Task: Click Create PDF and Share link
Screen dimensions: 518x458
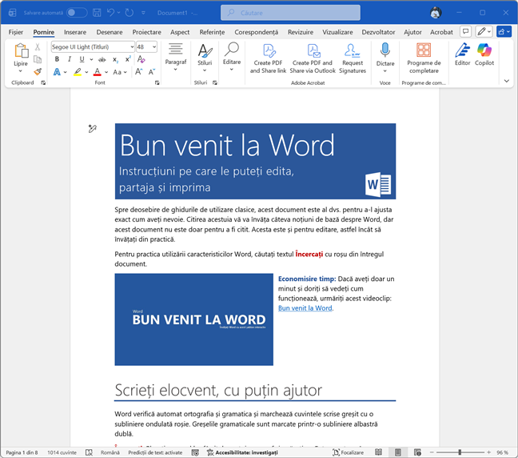Action: pyautogui.click(x=268, y=58)
